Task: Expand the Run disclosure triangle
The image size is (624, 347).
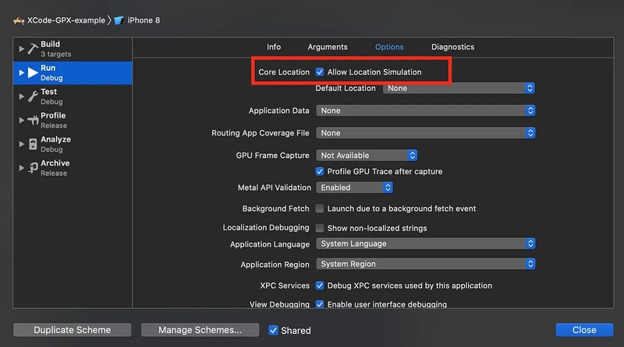Action: click(22, 72)
